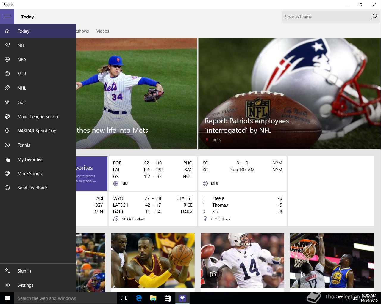Open the NBA scores tile
The width and height of the screenshot is (381, 304).
point(153,173)
